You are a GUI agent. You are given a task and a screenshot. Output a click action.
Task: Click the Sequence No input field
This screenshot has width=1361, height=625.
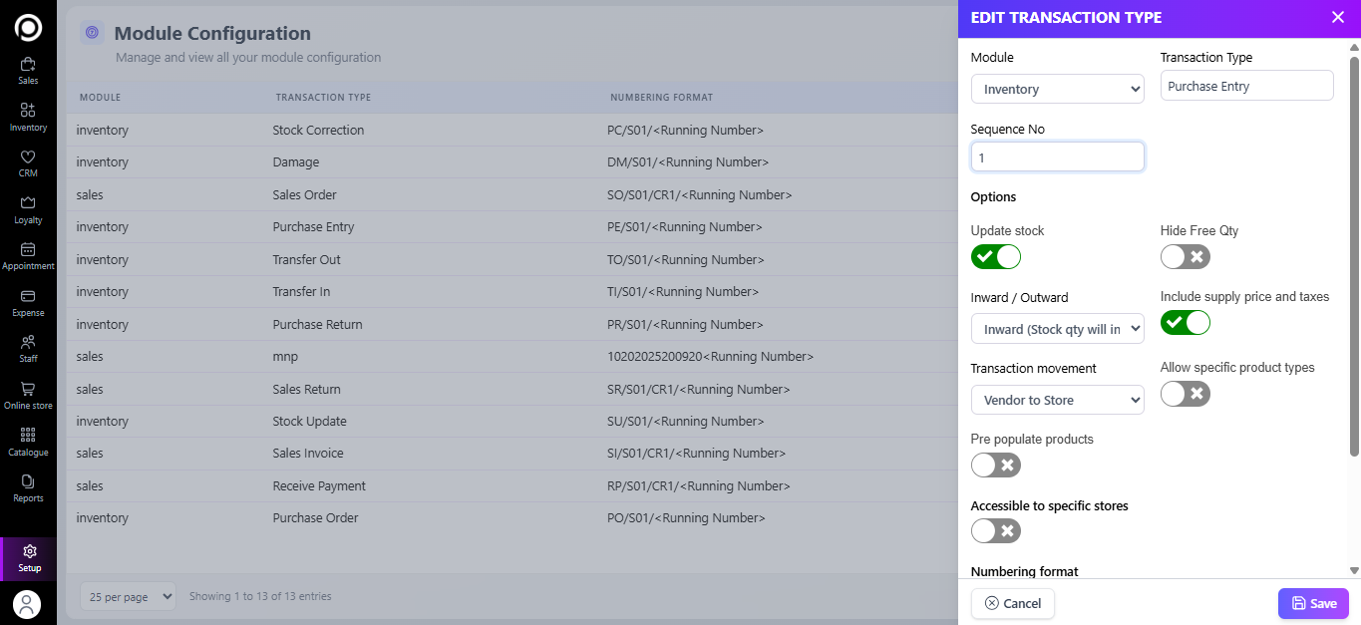[x=1057, y=157]
